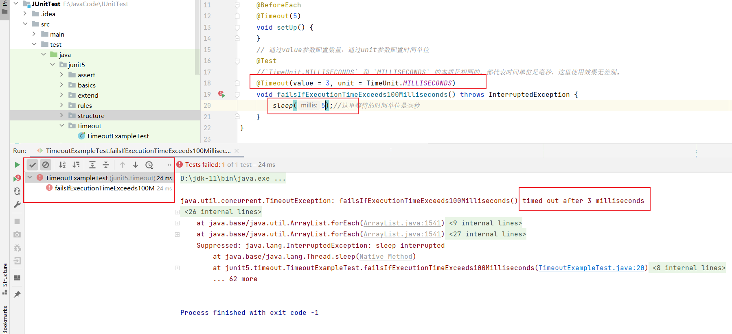Image resolution: width=732 pixels, height=334 pixels.
Task: Collapse all test results in tree
Action: pos(106,165)
